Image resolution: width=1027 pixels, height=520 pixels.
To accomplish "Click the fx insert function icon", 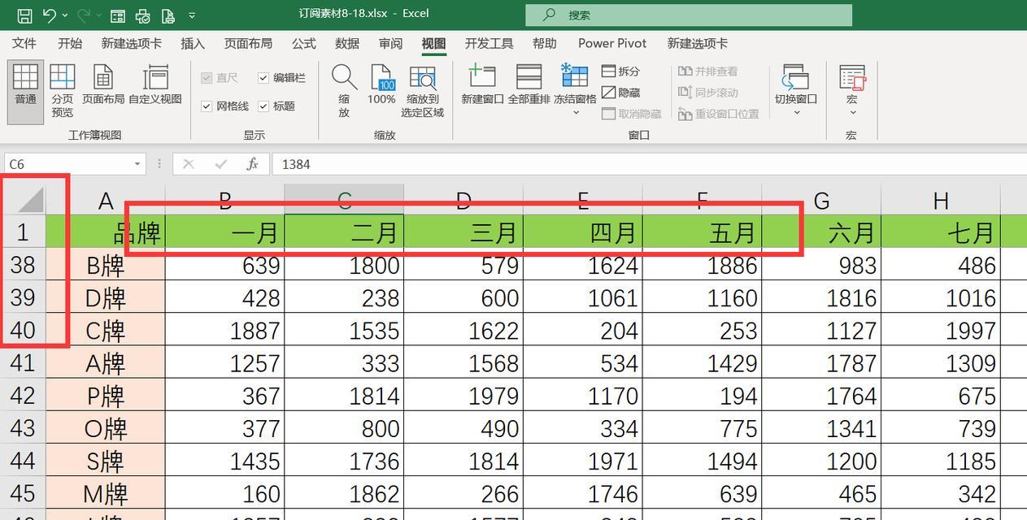I will [253, 164].
